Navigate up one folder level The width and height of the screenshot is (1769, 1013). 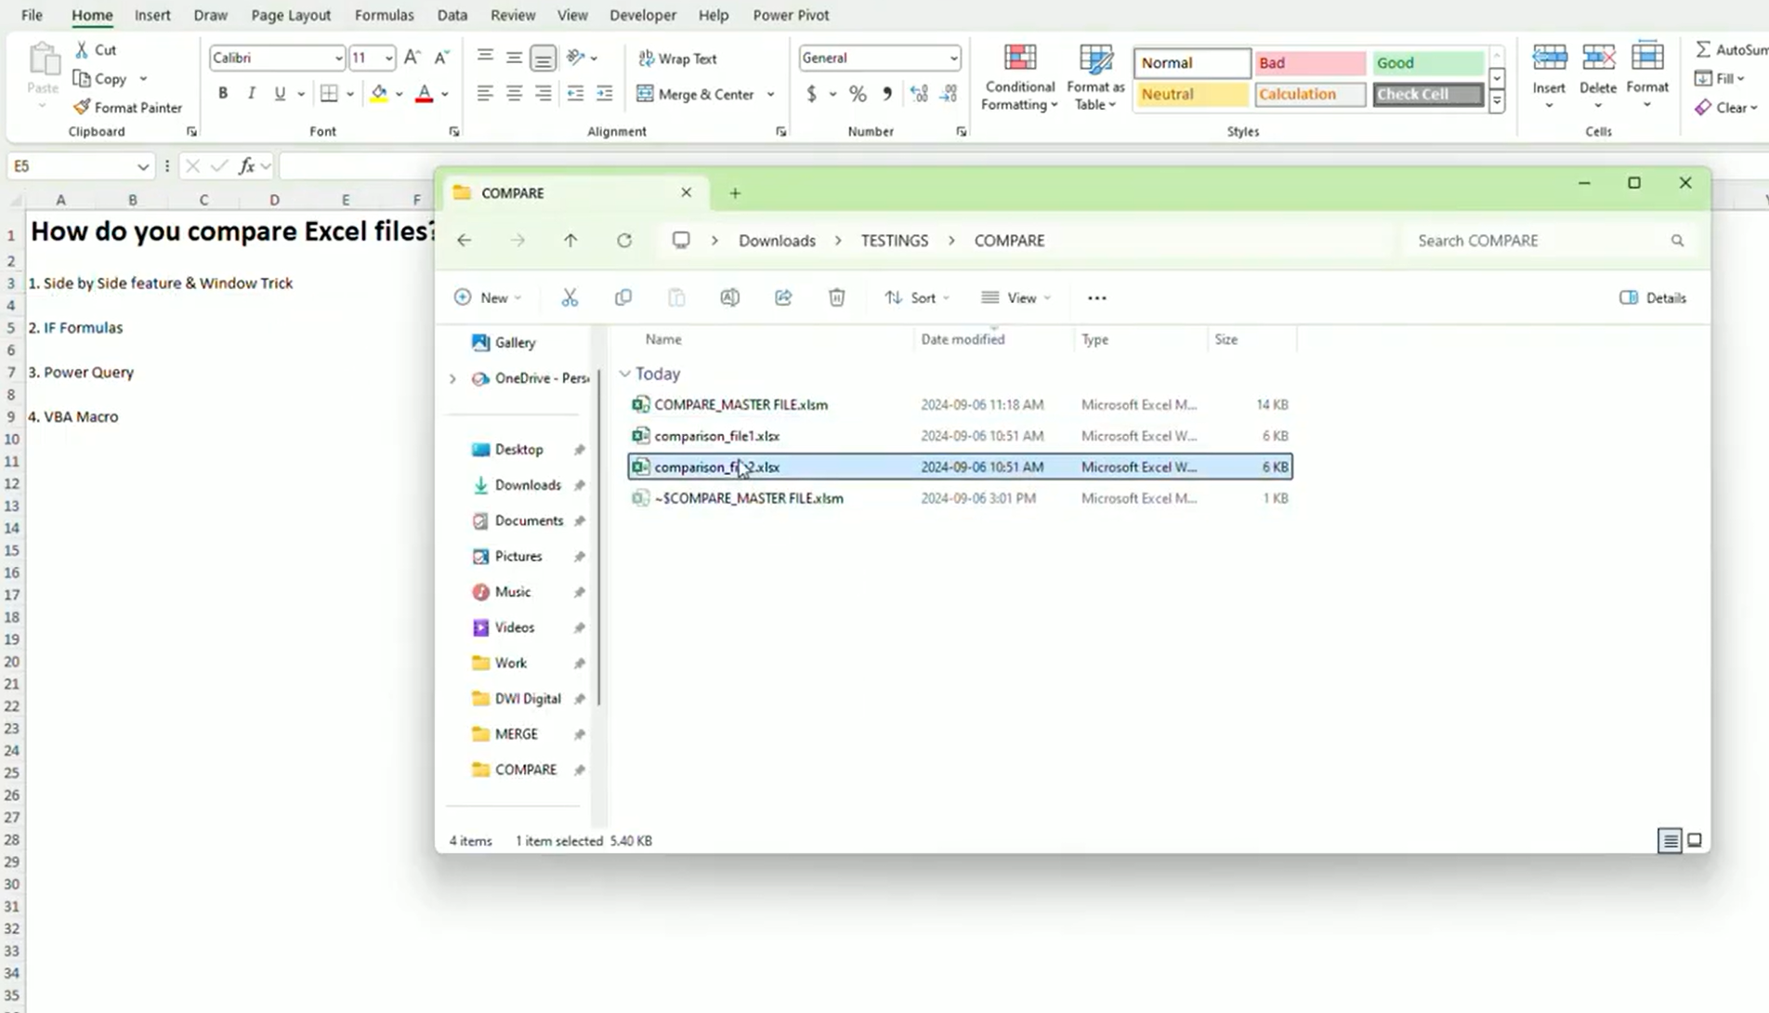point(570,241)
